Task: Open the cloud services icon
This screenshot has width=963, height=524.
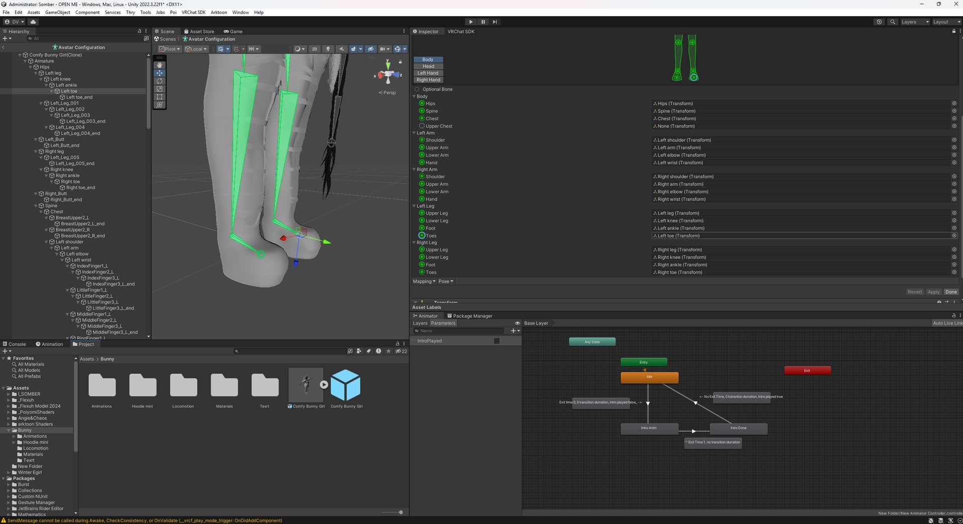Action: [33, 22]
